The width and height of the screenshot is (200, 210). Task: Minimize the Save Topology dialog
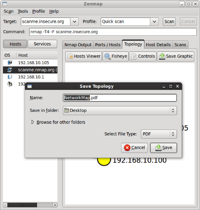tap(164, 86)
